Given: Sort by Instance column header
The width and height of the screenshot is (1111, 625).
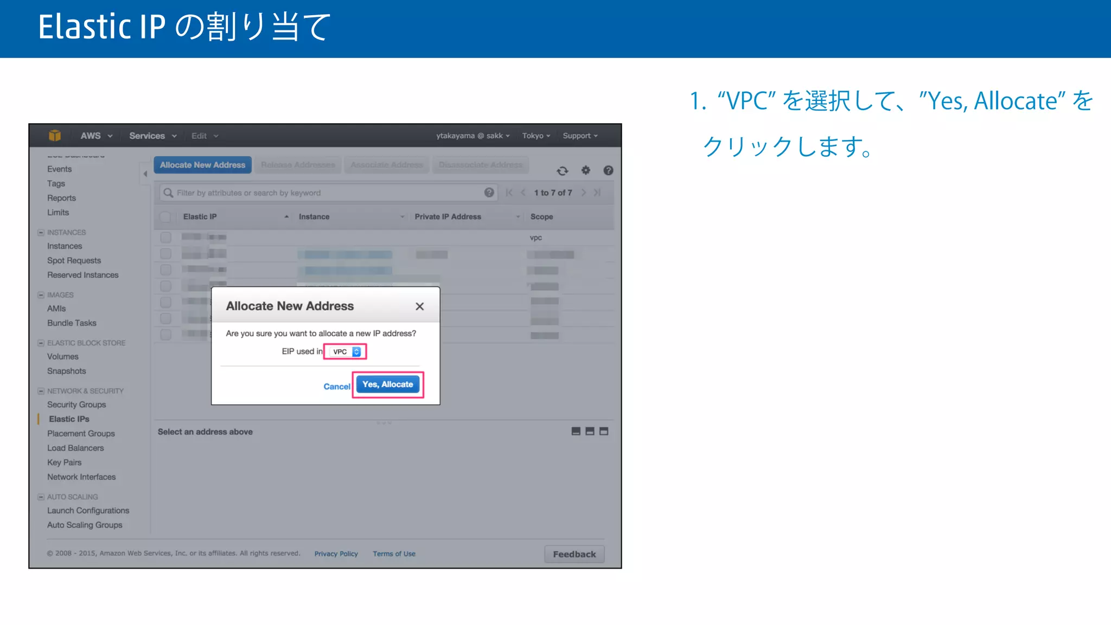Looking at the screenshot, I should tap(314, 217).
